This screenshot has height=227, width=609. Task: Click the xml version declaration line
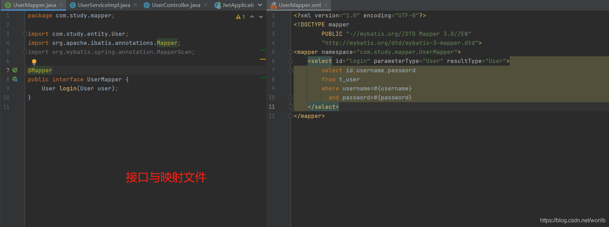(360, 16)
